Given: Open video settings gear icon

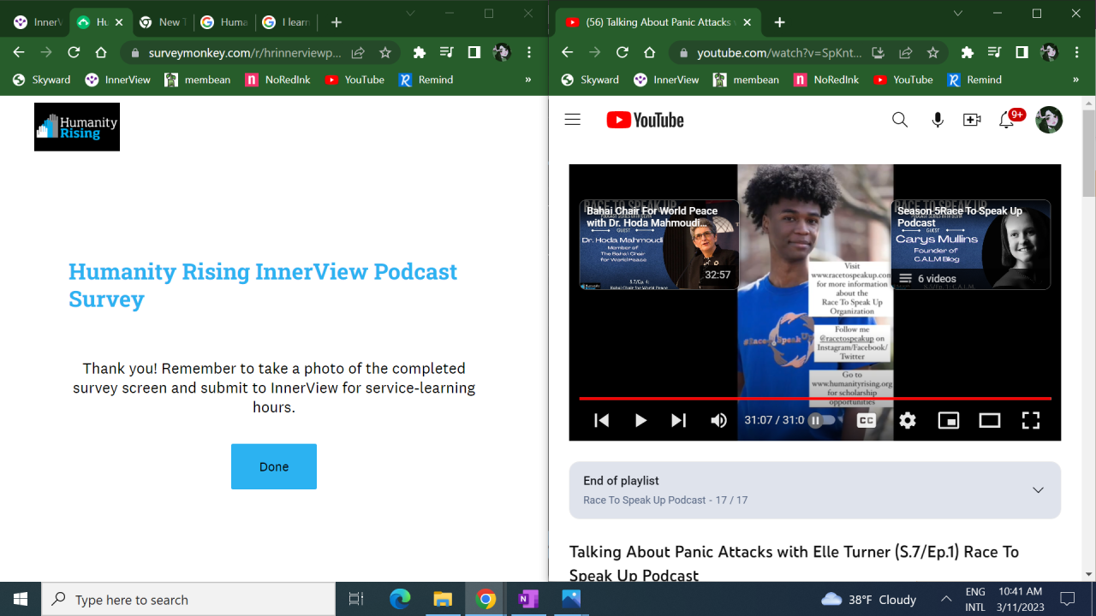Looking at the screenshot, I should (908, 420).
